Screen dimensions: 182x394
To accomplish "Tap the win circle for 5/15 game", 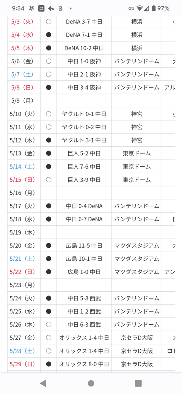I will click(x=49, y=180).
